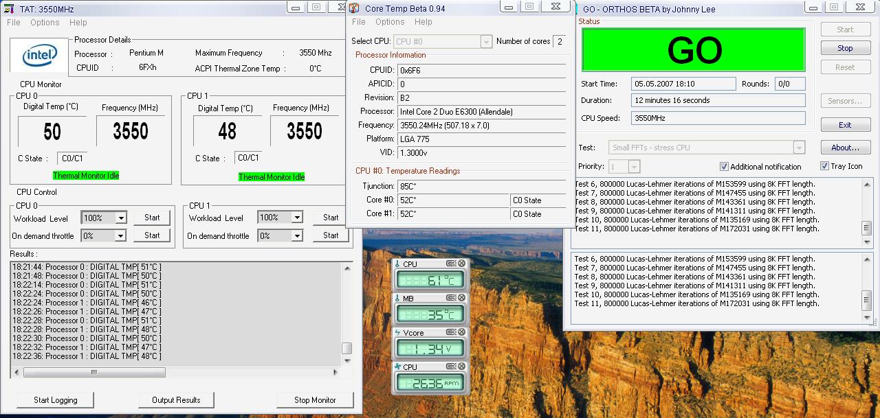880x418 pixels.
Task: Click the Start button in ORTHOS
Action: click(845, 30)
